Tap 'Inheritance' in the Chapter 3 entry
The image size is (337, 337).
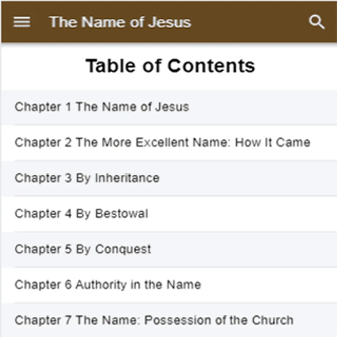(x=127, y=178)
